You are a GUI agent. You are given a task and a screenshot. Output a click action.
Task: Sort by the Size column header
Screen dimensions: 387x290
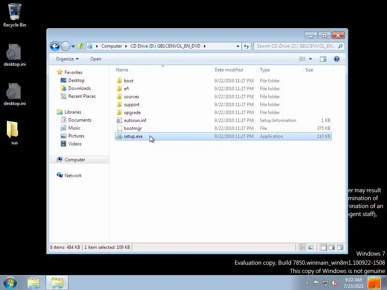318,70
